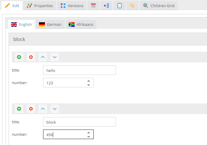Open the Properties tab

pos(40,6)
